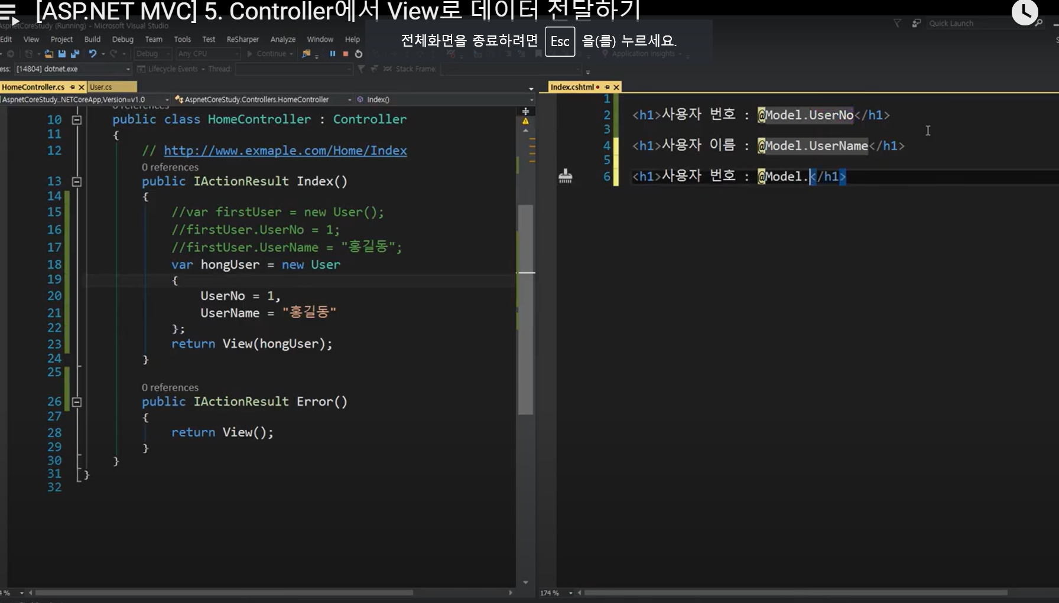
Task: Click the split editor handle icon
Action: (525, 111)
